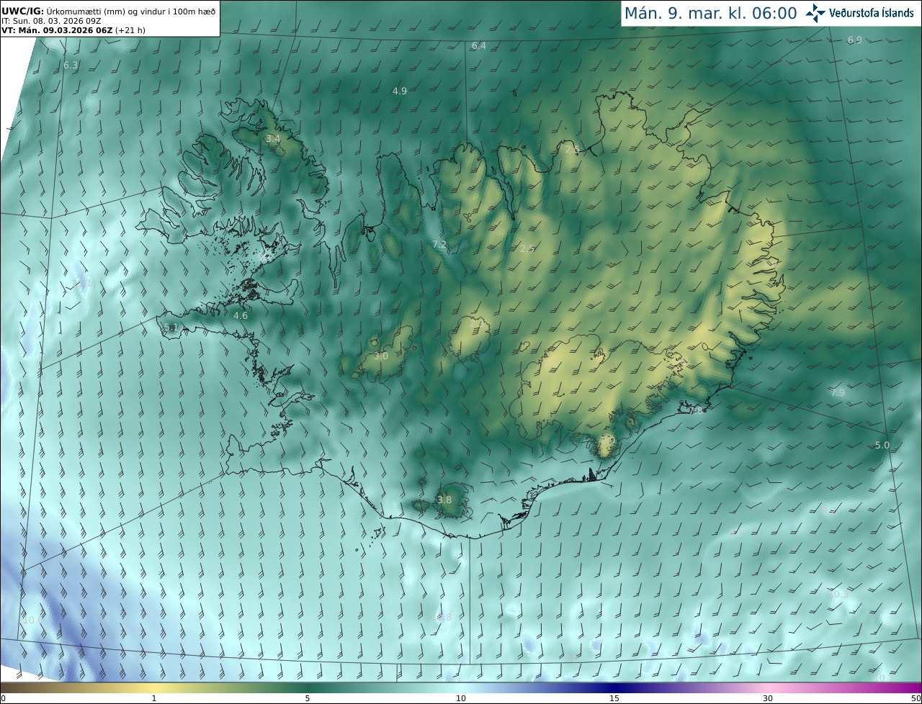This screenshot has width=922, height=704.
Task: Click the 10 tick on the colour scale
Action: [461, 698]
